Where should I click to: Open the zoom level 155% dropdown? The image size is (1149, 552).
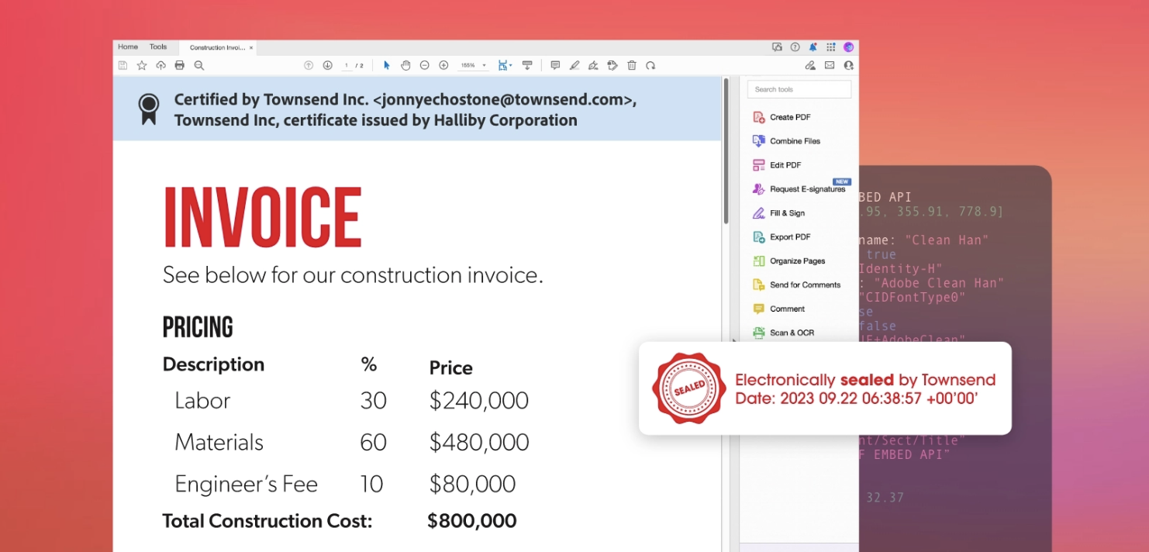(x=473, y=66)
